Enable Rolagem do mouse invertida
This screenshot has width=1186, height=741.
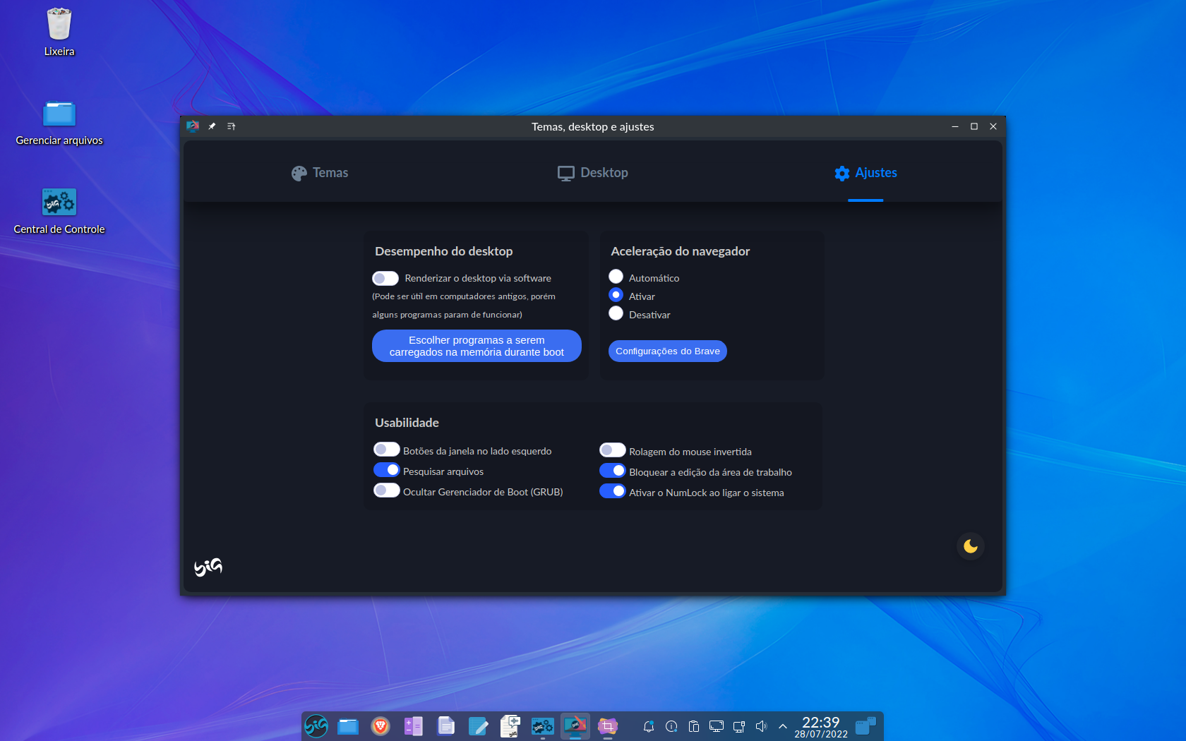[612, 450]
